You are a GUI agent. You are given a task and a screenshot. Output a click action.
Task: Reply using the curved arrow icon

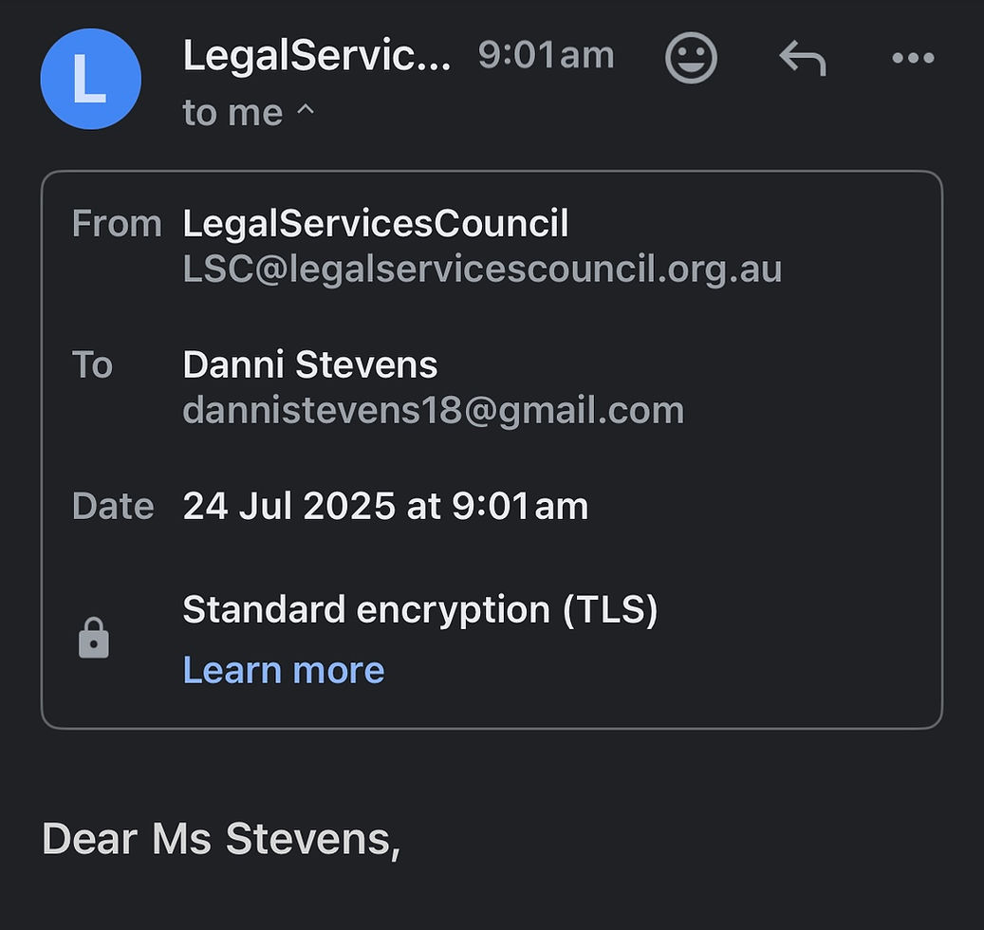point(803,58)
